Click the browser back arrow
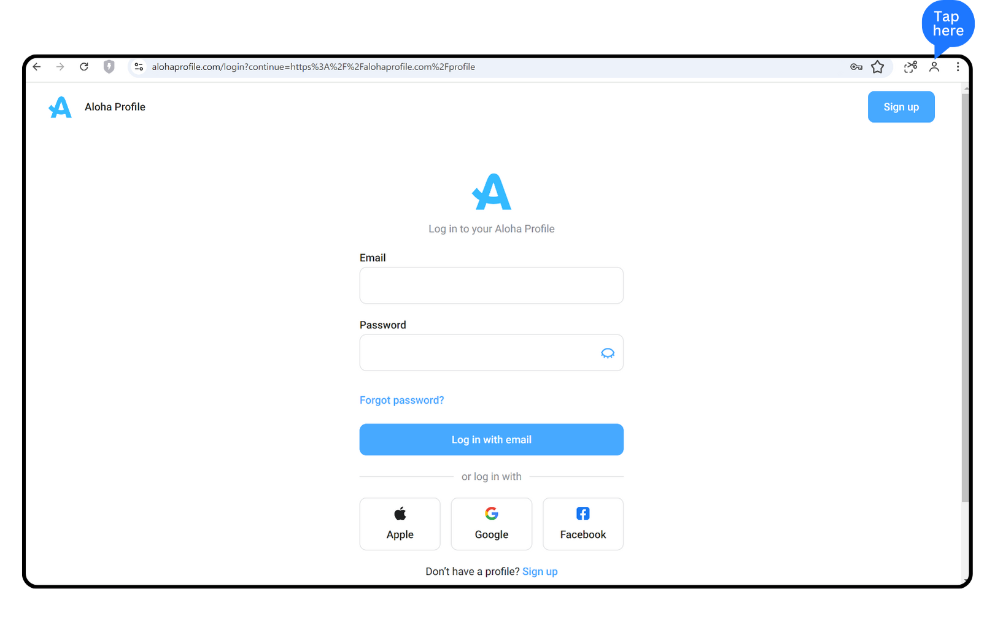The image size is (995, 643). click(x=37, y=67)
